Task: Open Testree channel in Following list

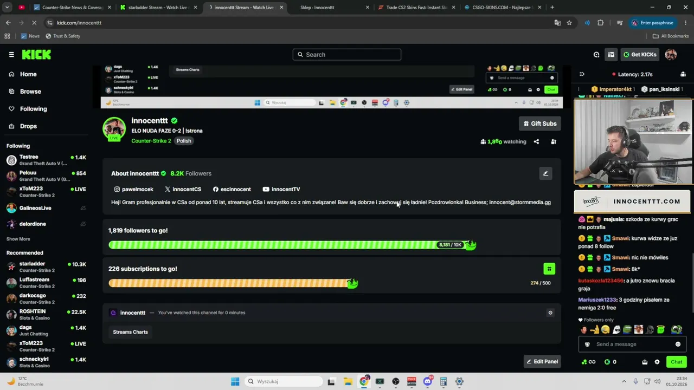Action: coord(46,160)
